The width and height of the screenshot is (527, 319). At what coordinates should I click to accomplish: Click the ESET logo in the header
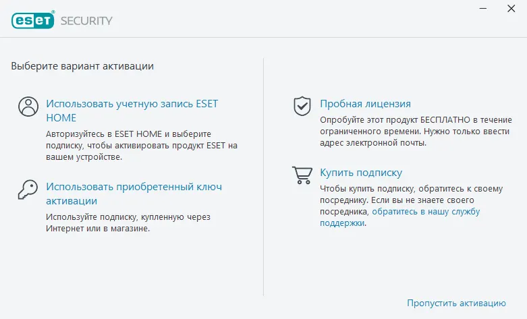click(33, 20)
